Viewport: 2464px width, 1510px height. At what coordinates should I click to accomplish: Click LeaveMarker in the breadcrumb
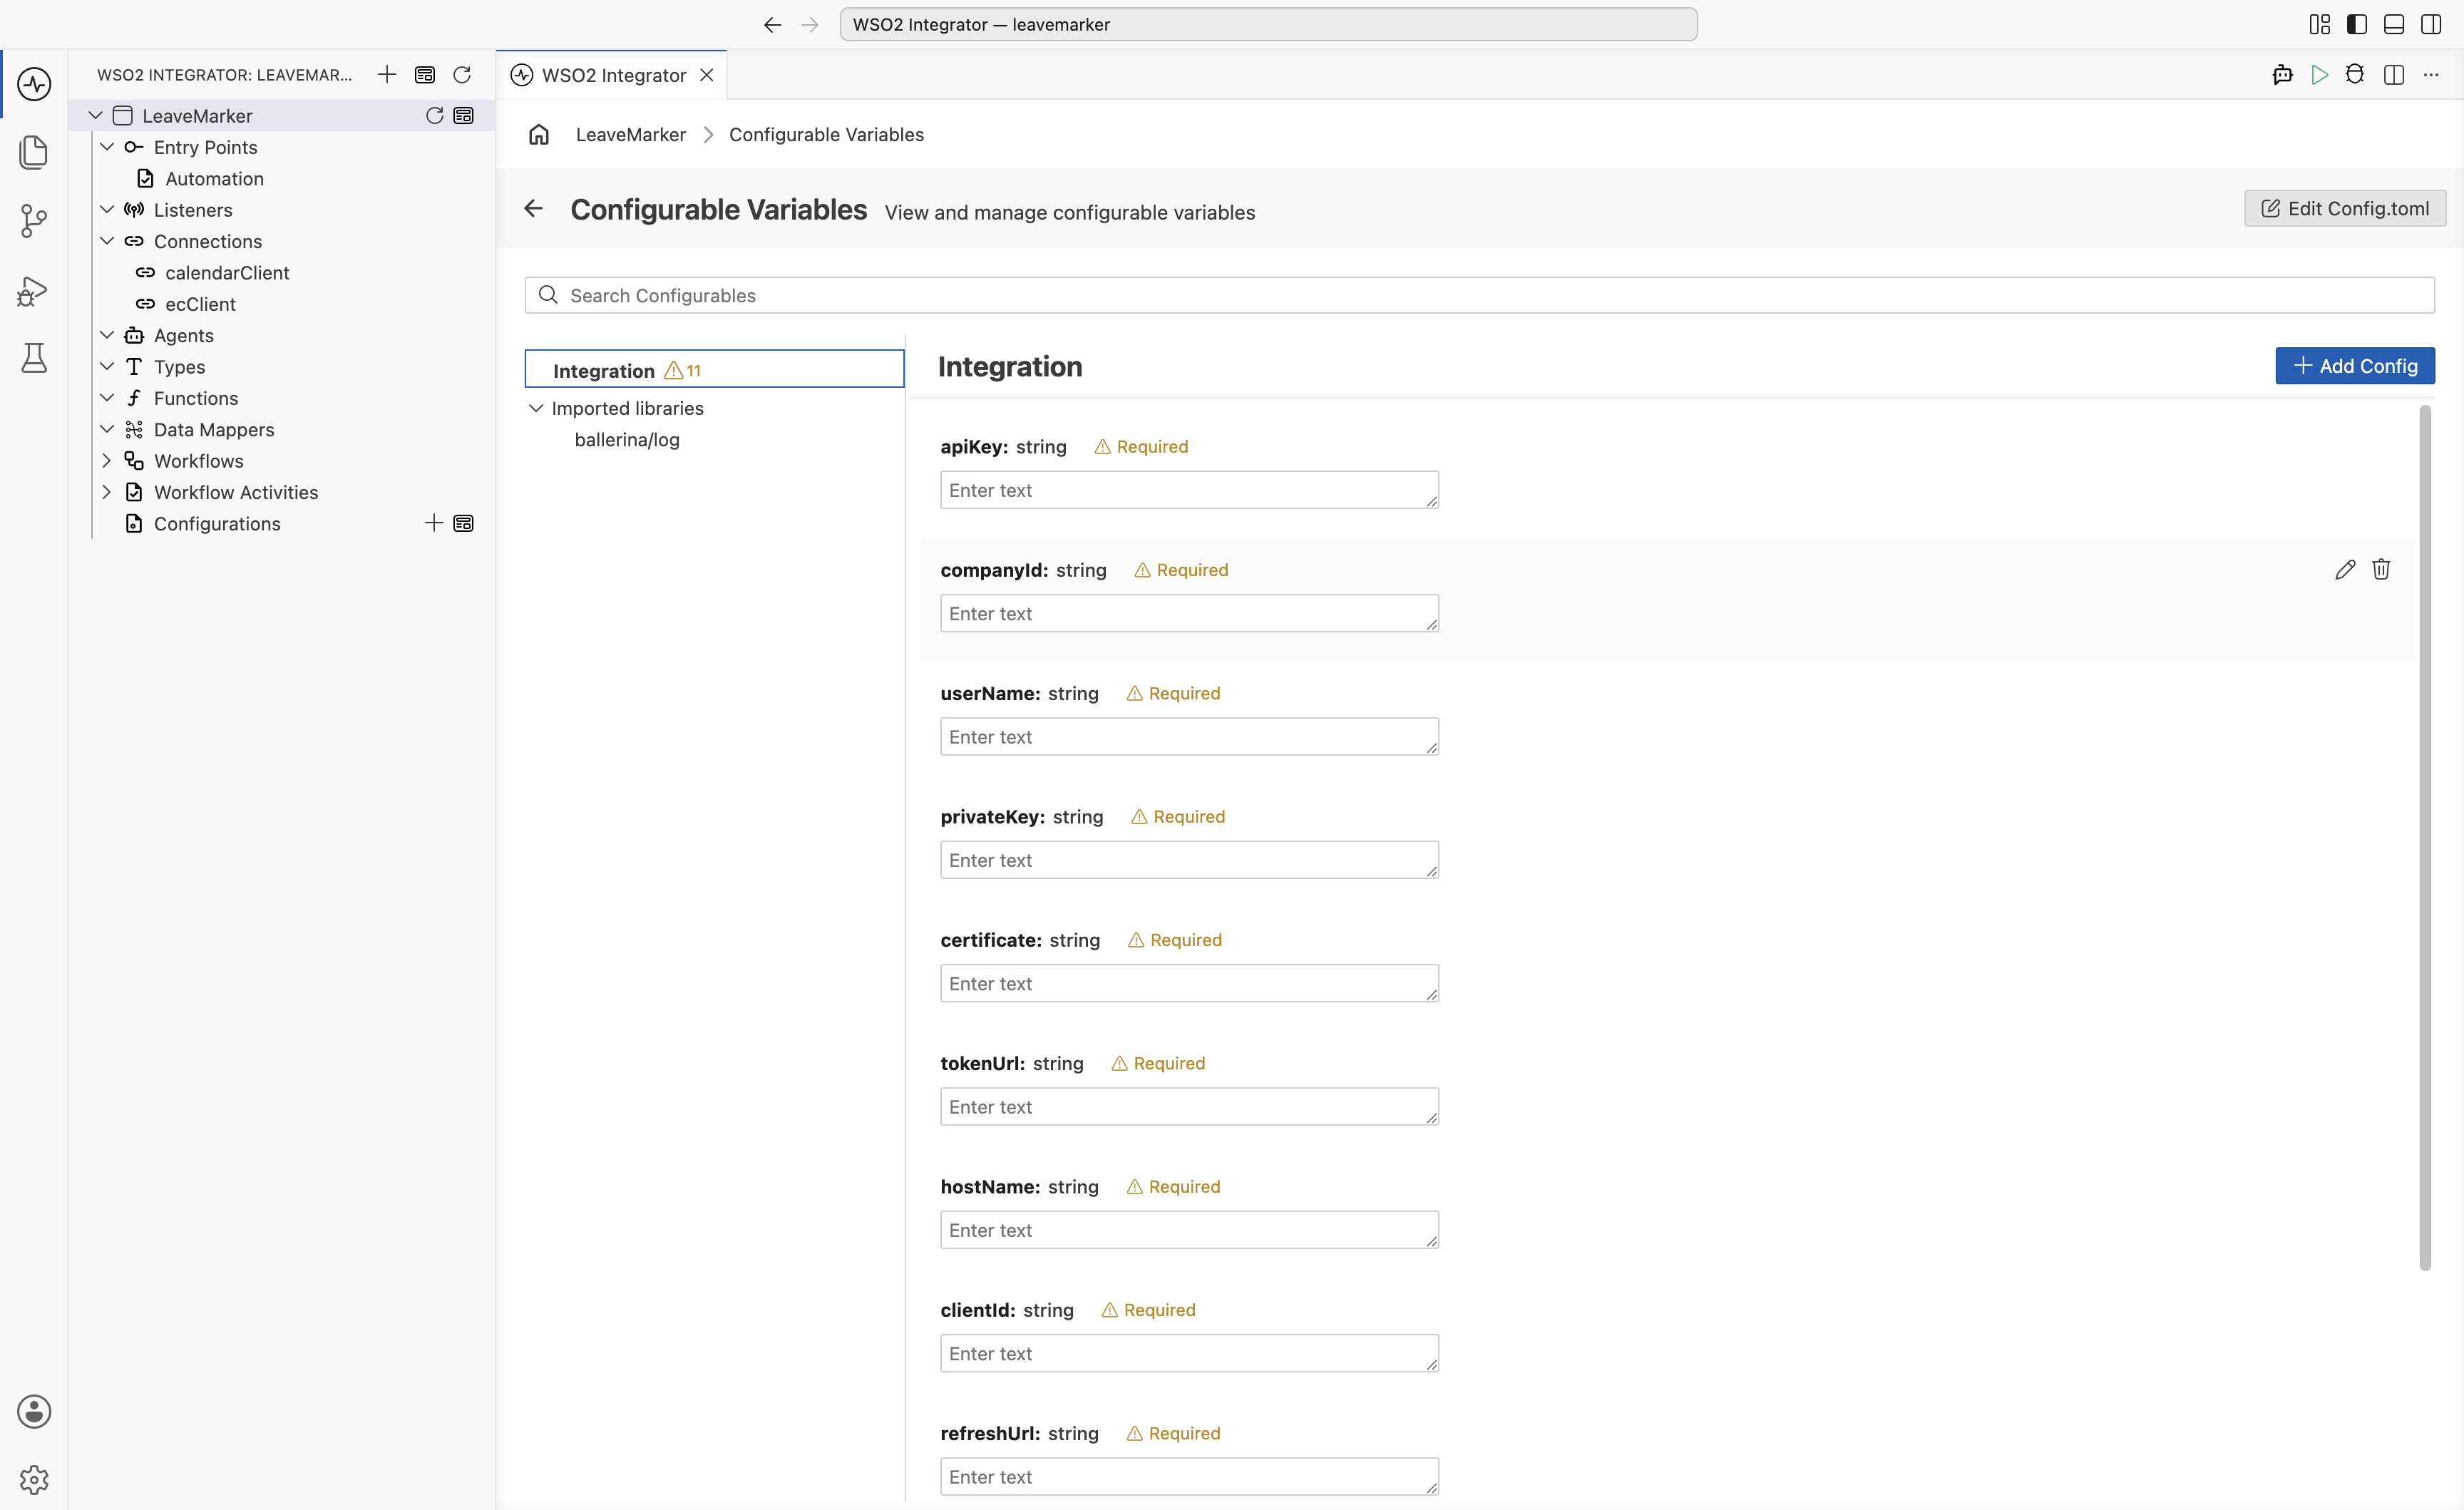630,134
